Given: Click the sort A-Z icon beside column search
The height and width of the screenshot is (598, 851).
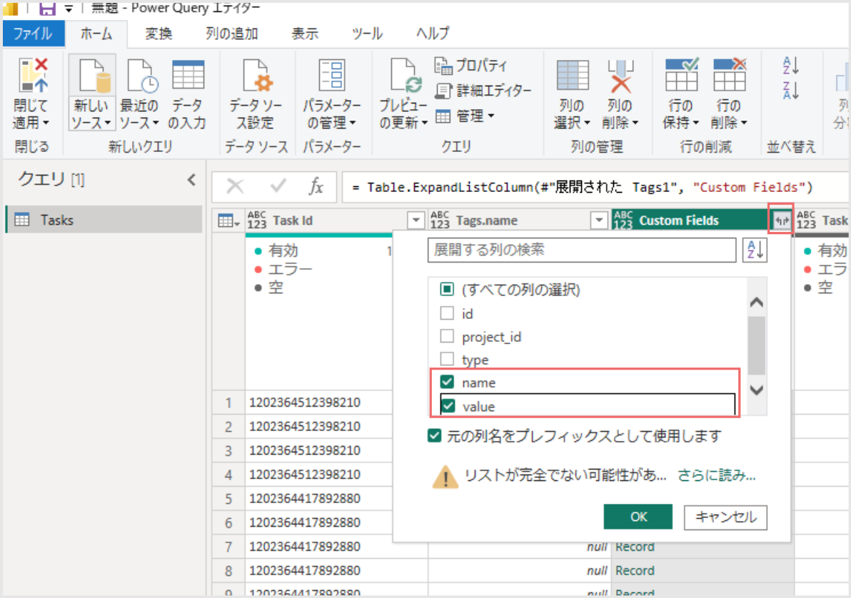Looking at the screenshot, I should (755, 250).
